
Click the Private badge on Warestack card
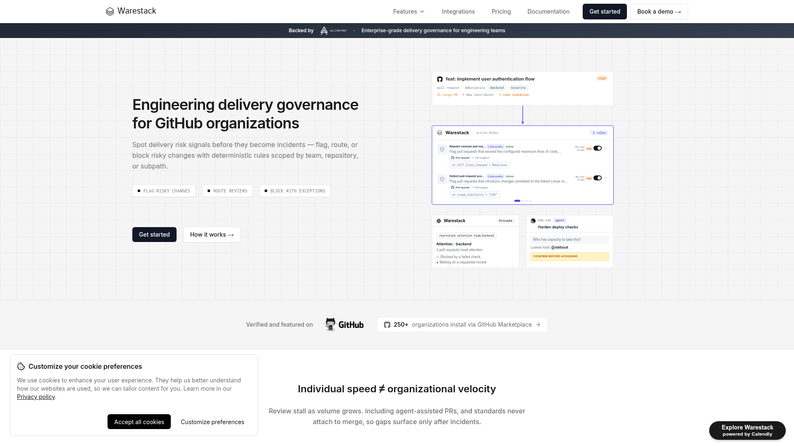[506, 221]
